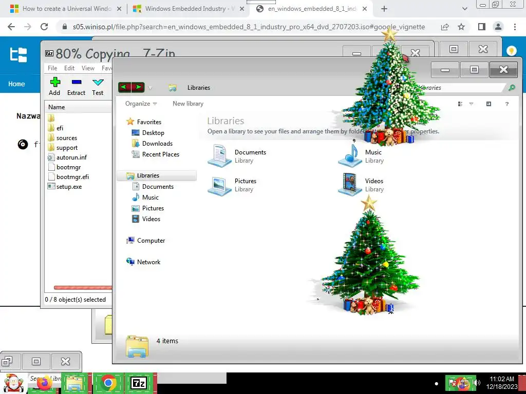Switch to 7-Zip on the taskbar
The width and height of the screenshot is (526, 394).
pyautogui.click(x=139, y=383)
